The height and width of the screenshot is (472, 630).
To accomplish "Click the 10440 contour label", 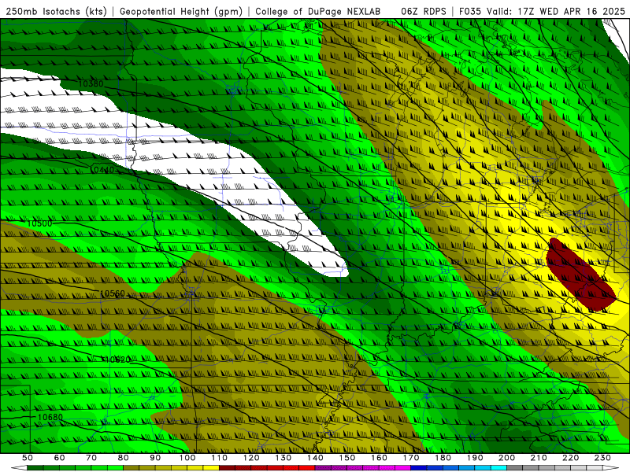I will pyautogui.click(x=102, y=170).
